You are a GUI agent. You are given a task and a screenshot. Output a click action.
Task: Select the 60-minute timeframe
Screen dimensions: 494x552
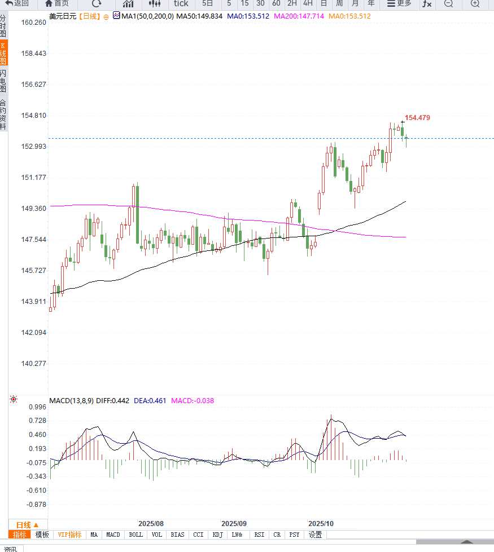(x=277, y=3)
